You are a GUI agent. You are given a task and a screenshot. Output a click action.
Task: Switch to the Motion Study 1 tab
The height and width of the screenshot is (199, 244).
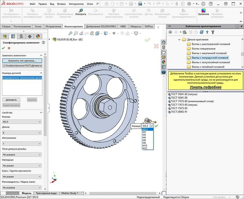click(x=70, y=193)
